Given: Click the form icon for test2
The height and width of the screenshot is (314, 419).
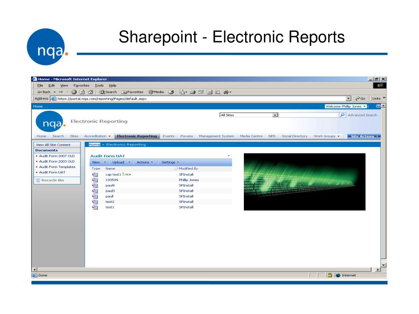Looking at the screenshot, I should coord(95,202).
